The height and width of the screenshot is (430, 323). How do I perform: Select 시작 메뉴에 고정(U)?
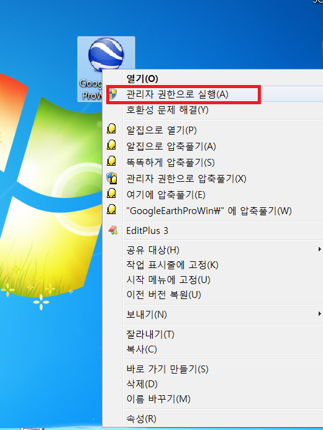tap(168, 280)
